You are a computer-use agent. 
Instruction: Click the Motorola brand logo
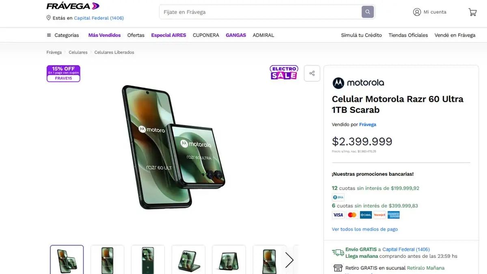(x=358, y=83)
